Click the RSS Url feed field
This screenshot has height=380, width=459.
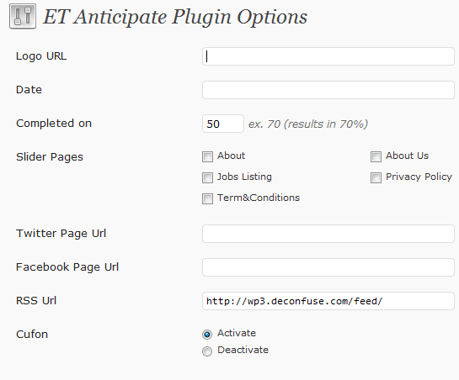coord(328,301)
